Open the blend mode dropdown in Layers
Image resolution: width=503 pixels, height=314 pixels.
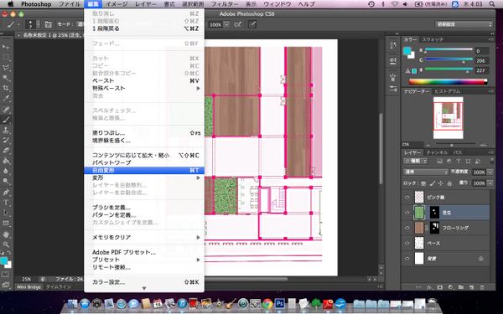click(425, 172)
